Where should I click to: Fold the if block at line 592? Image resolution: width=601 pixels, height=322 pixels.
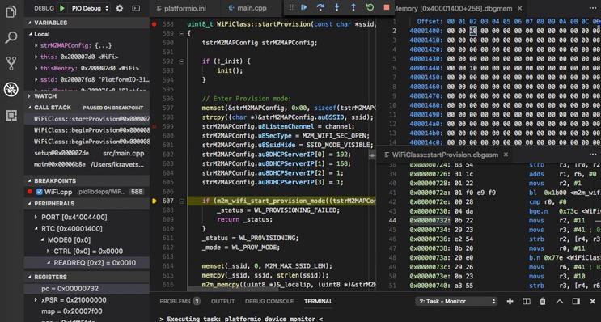pyautogui.click(x=181, y=61)
